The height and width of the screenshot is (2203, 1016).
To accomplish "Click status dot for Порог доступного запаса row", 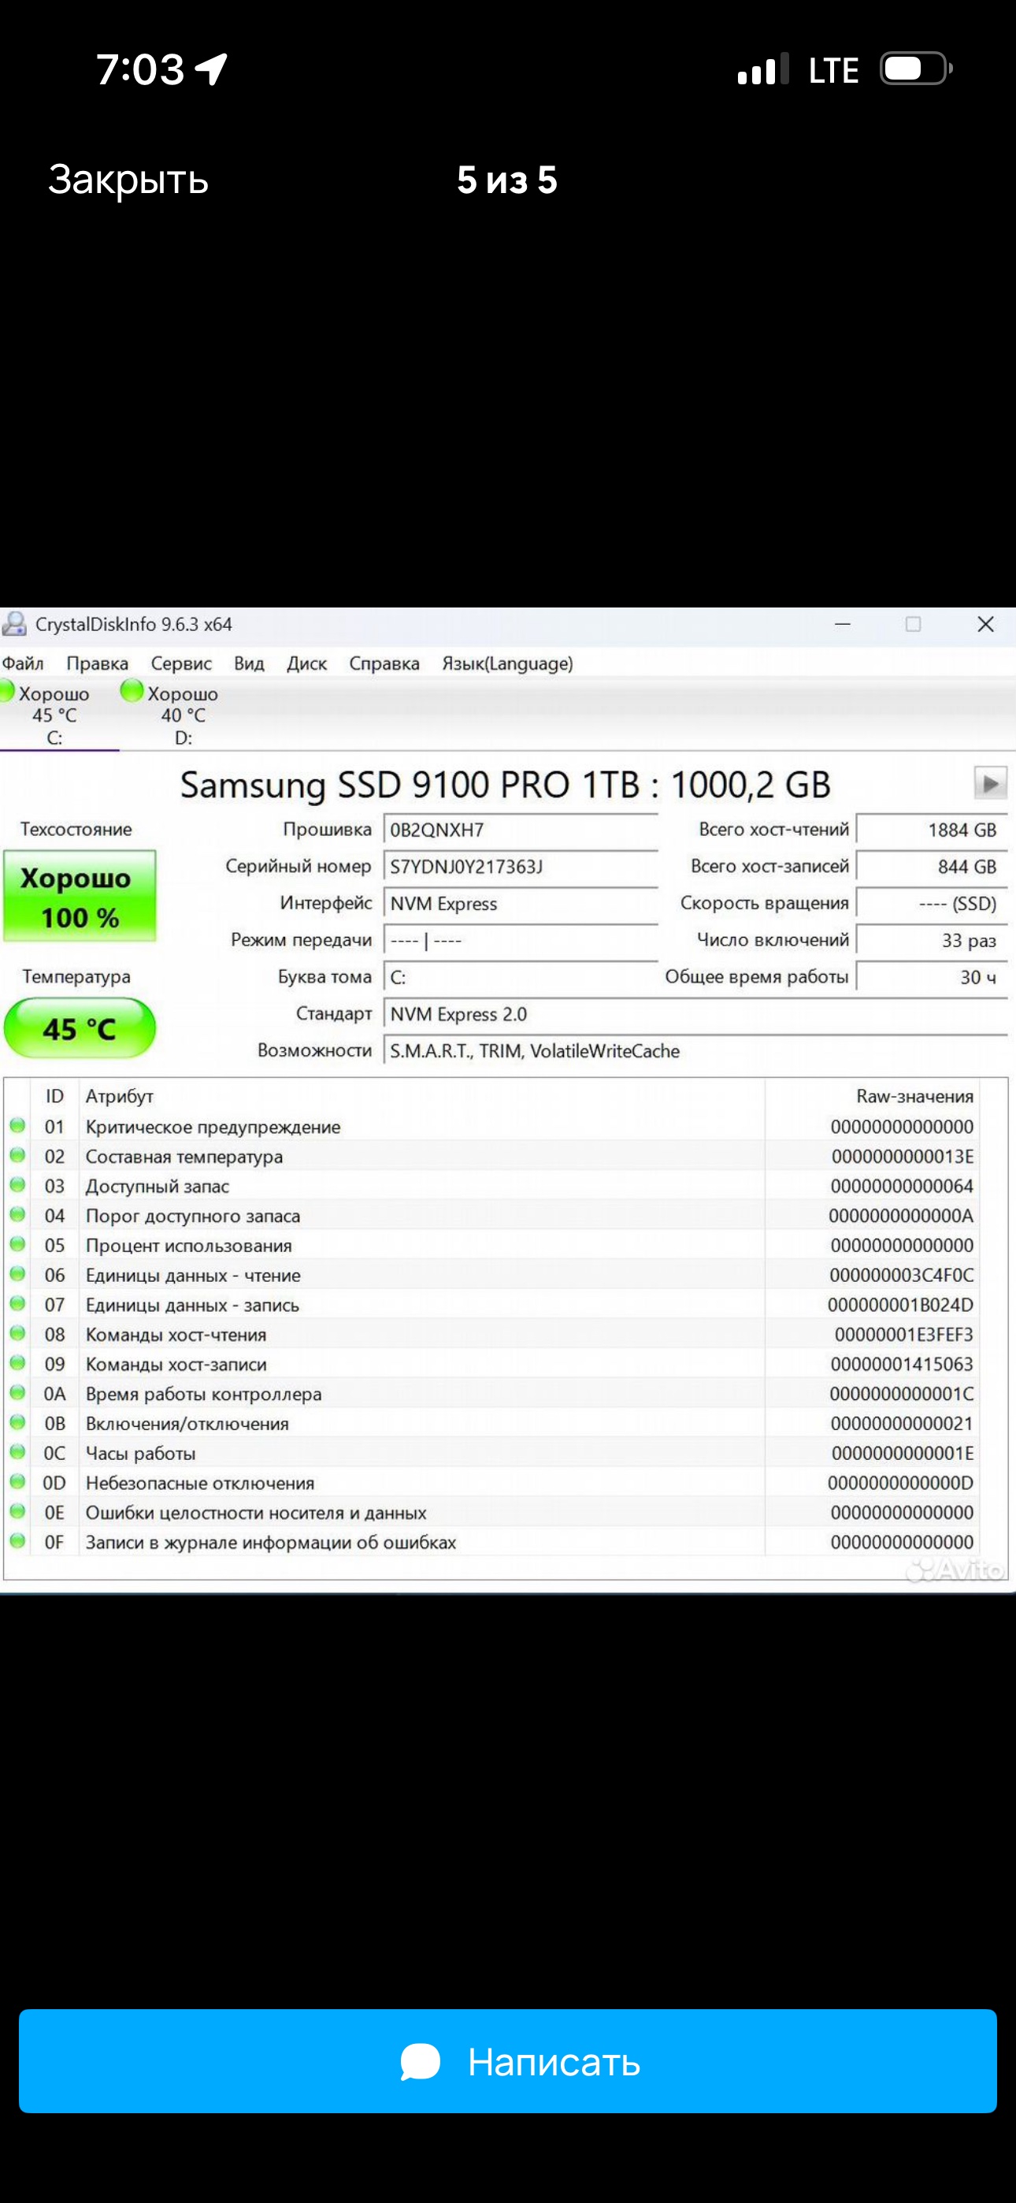I will tap(17, 1214).
